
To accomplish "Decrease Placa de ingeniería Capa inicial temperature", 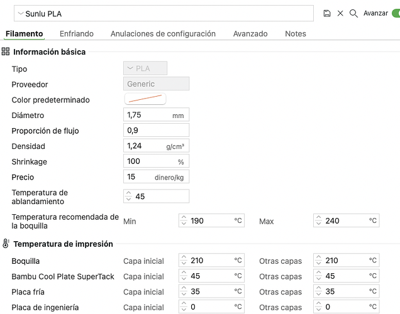I will pos(184,310).
